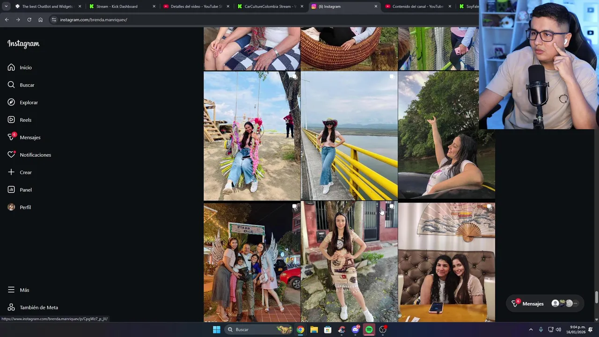Open the checkered skirt photo post

coord(252,49)
